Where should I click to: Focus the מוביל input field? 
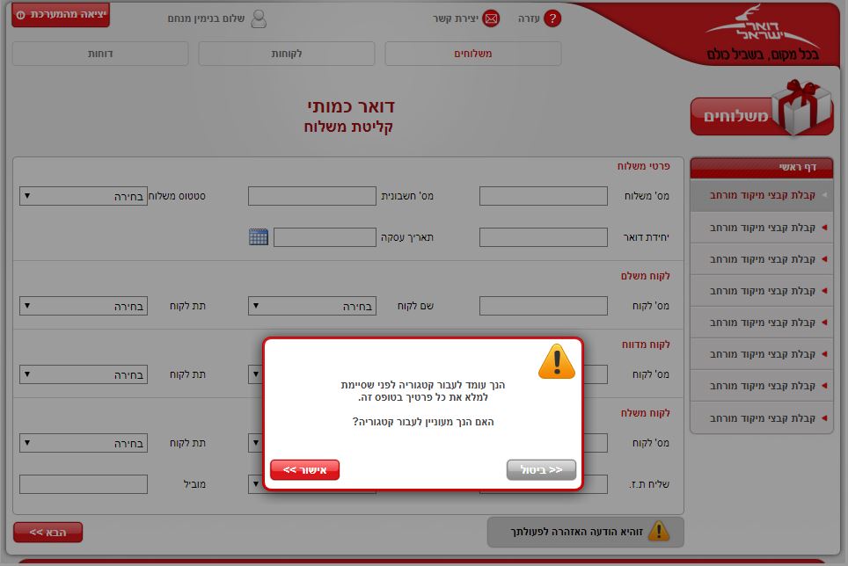pyautogui.click(x=84, y=484)
